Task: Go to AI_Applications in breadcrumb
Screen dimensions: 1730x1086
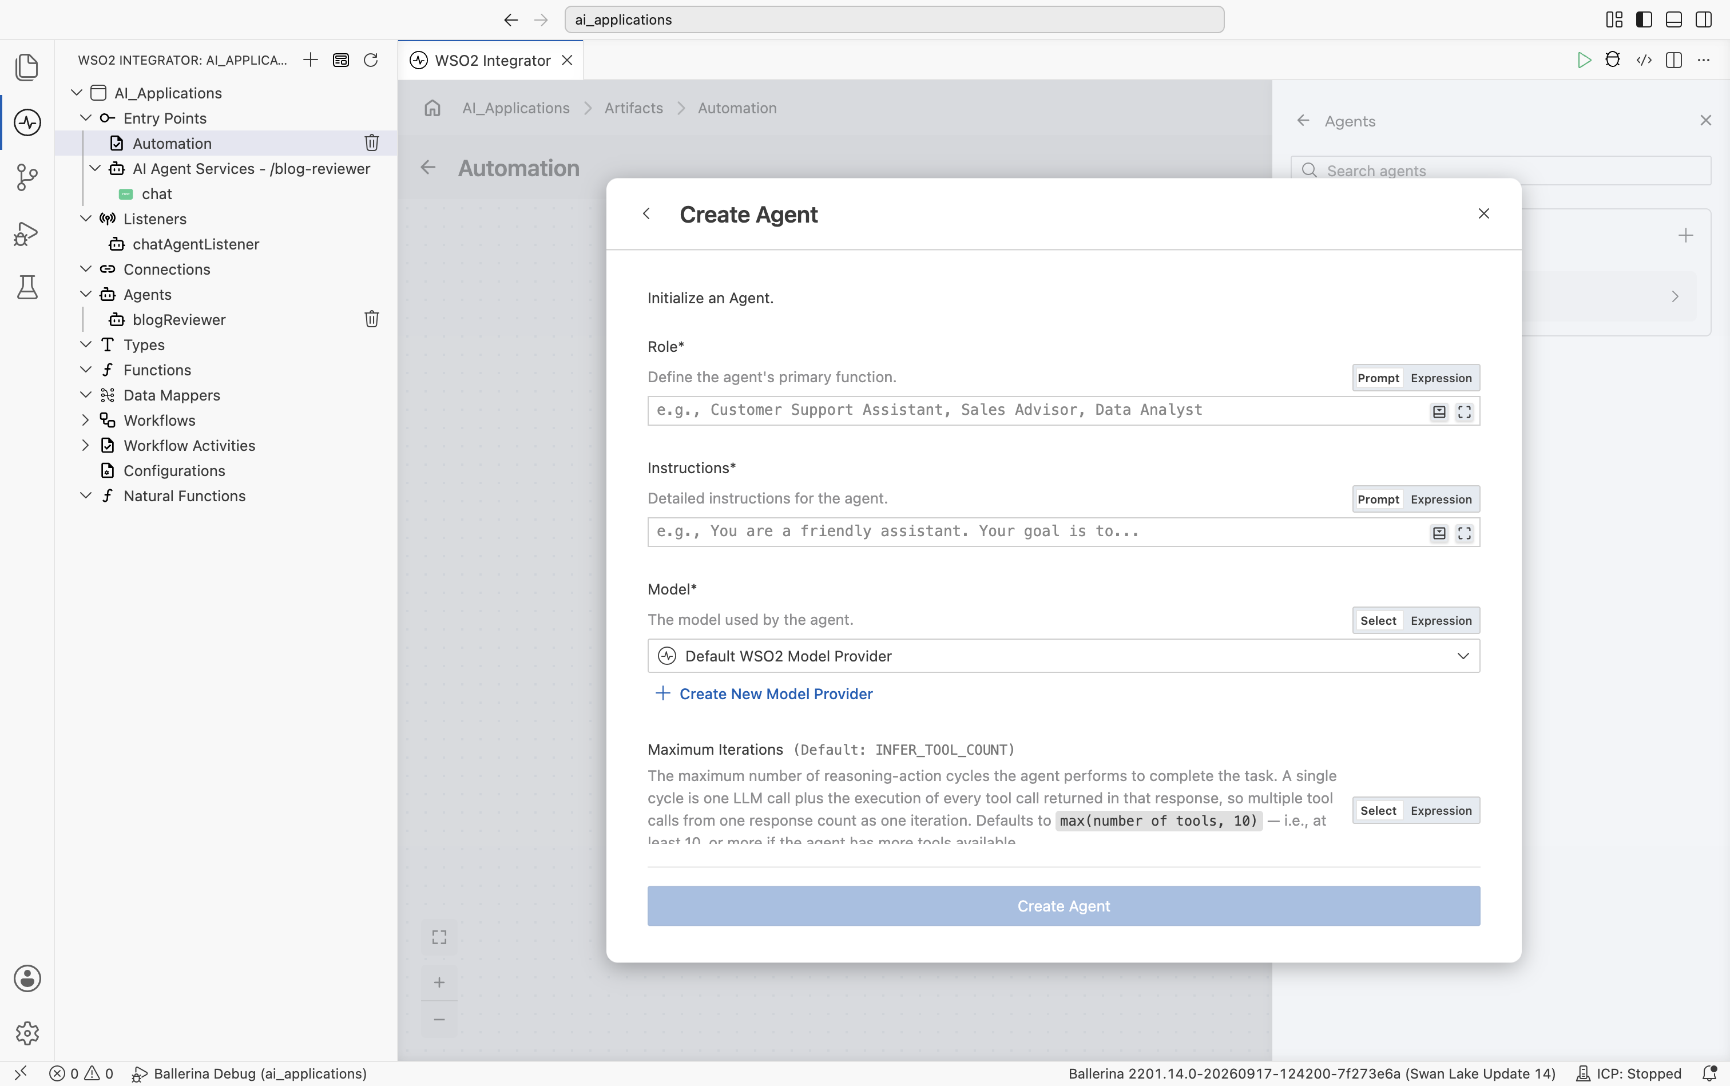Action: coord(515,108)
